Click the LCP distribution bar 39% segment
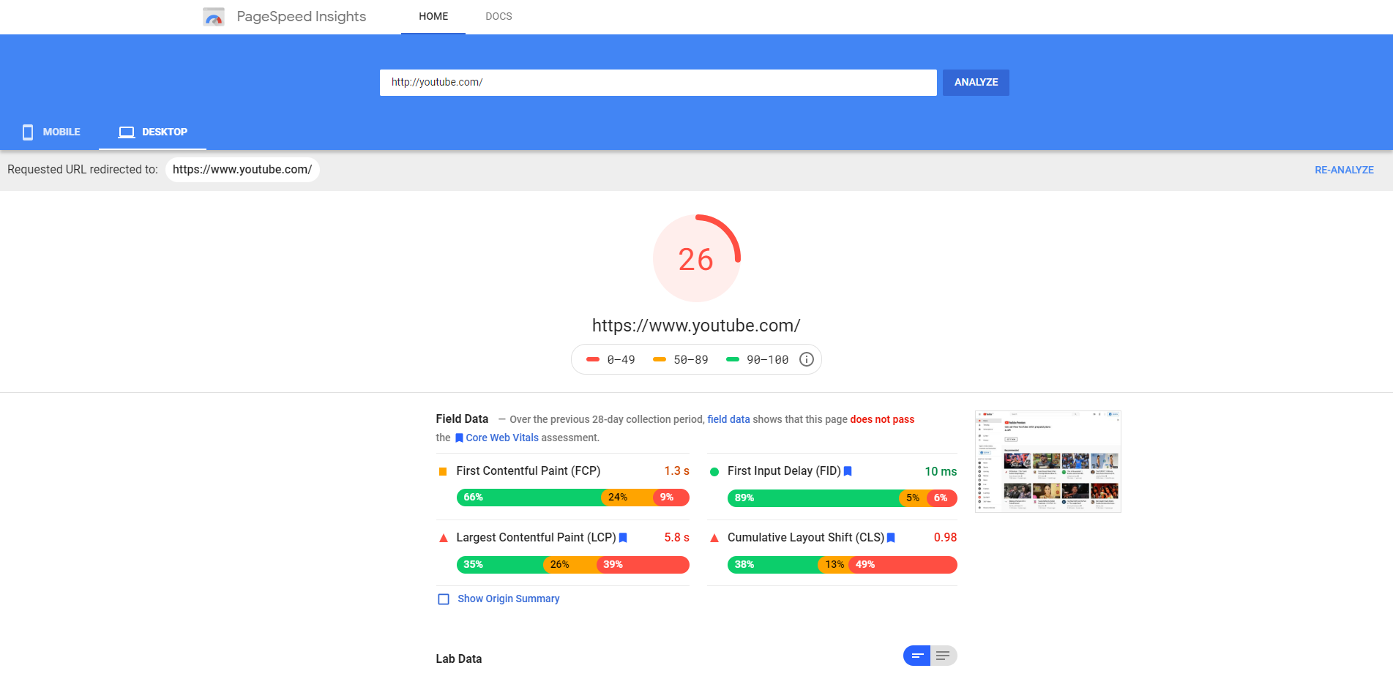This screenshot has width=1393, height=679. [x=643, y=565]
